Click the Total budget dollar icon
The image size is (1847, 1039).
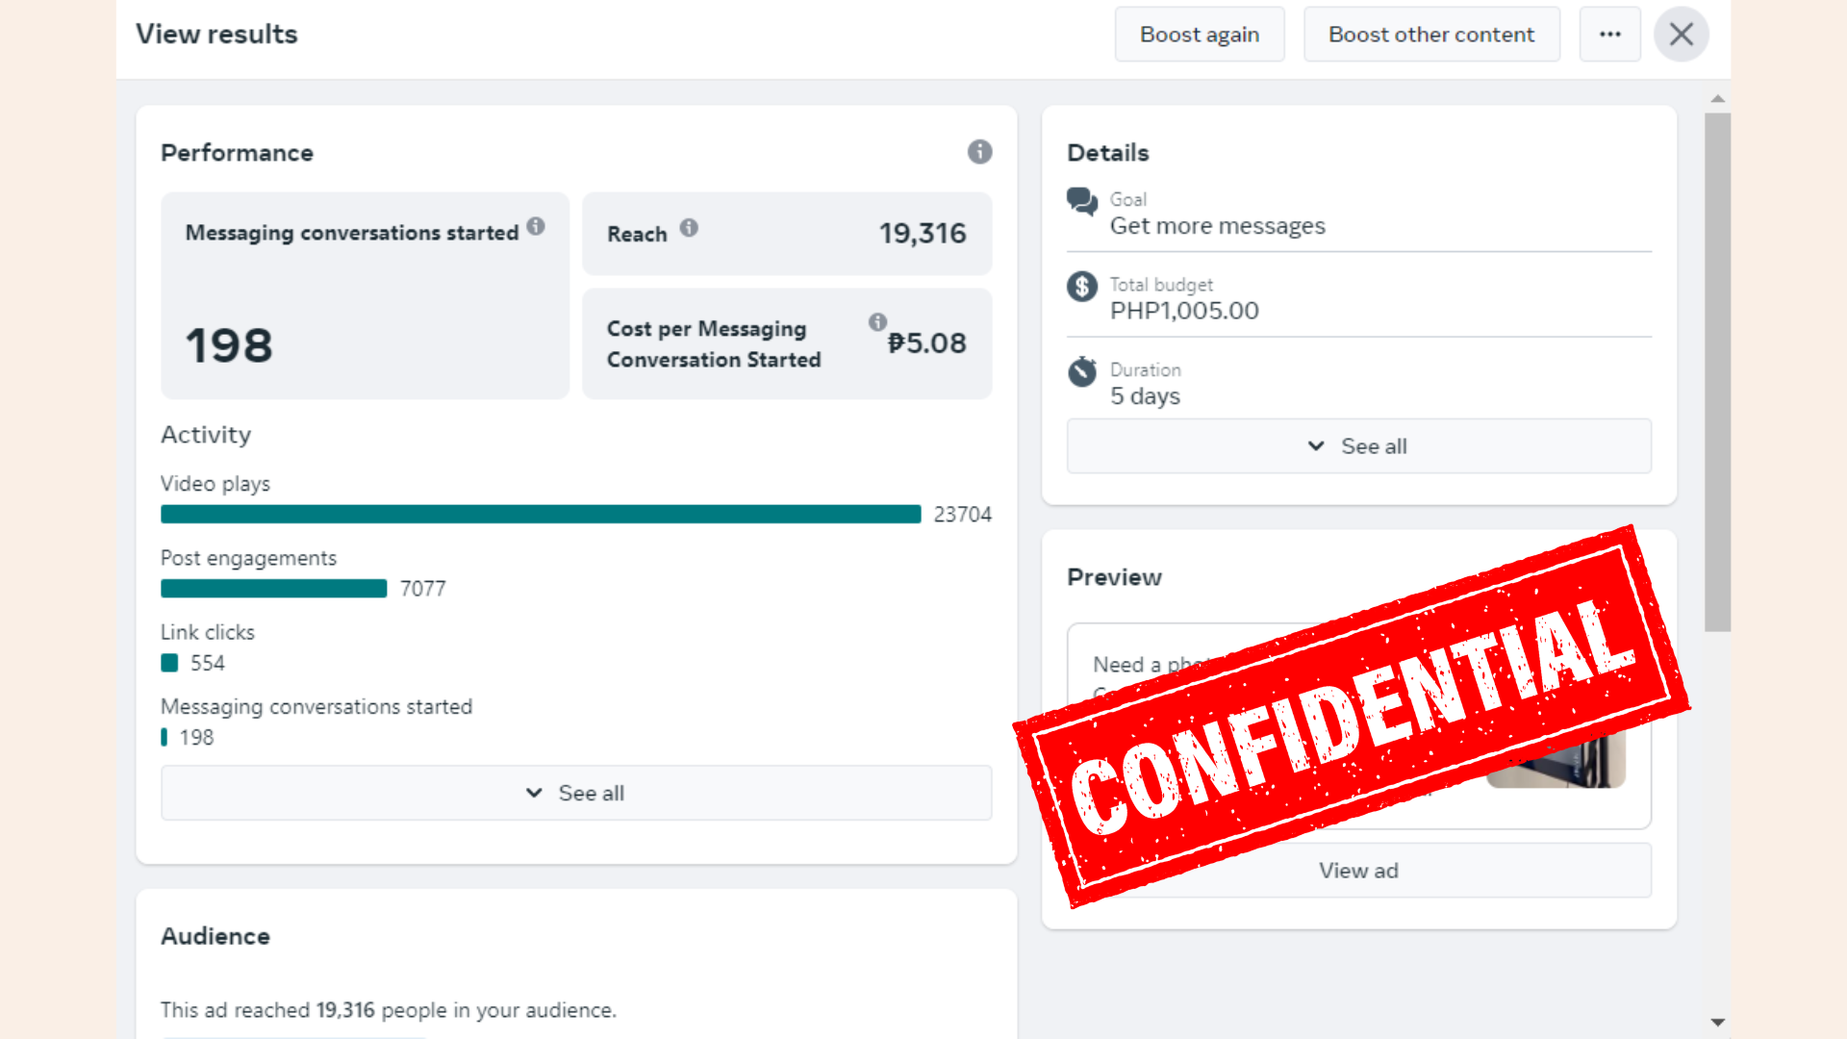[1082, 287]
